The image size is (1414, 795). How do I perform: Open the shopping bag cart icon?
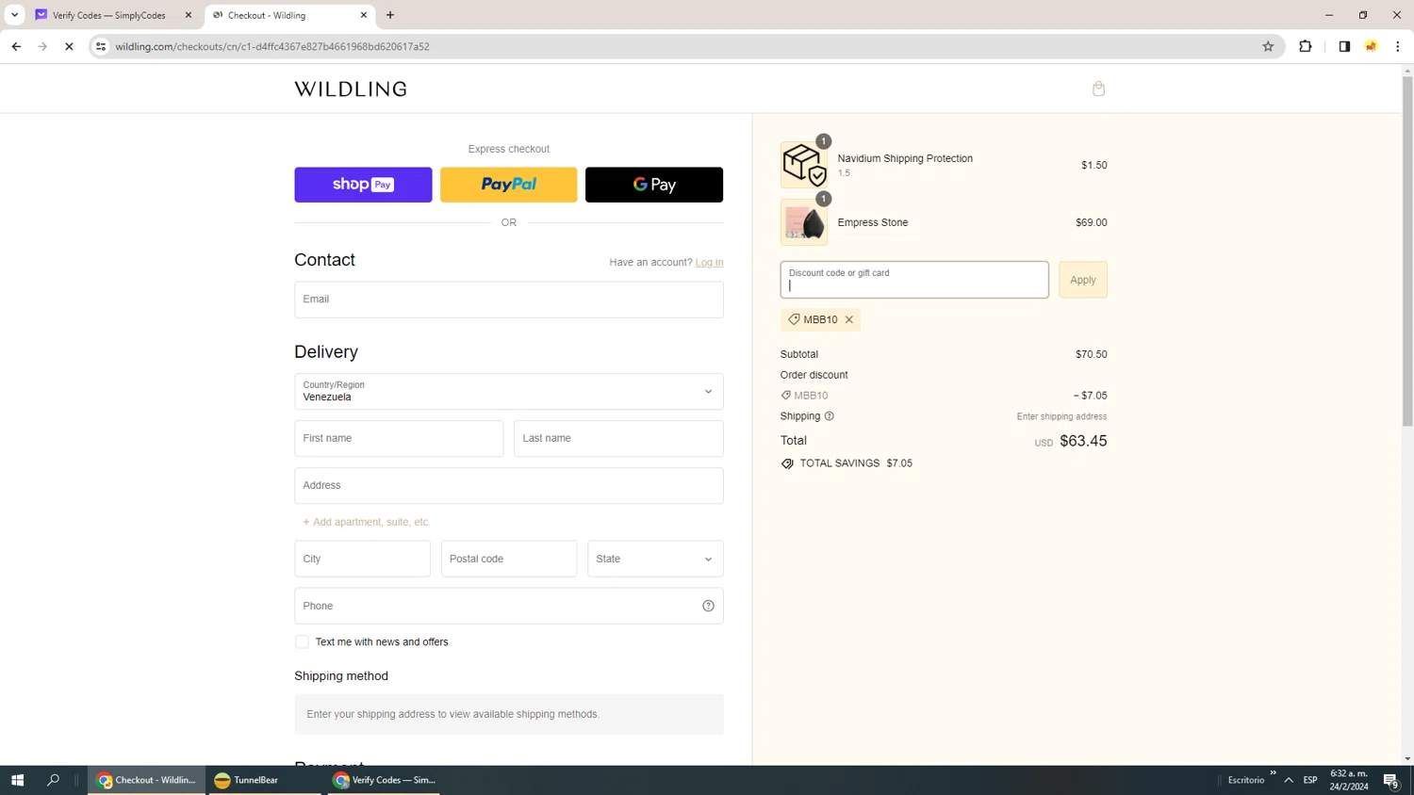[x=1098, y=89]
